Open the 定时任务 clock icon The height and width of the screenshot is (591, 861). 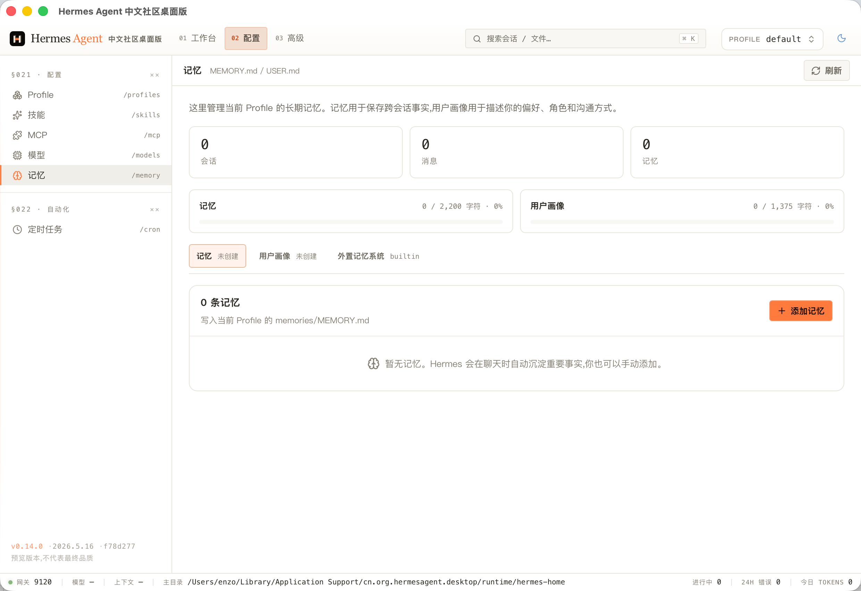pyautogui.click(x=17, y=230)
